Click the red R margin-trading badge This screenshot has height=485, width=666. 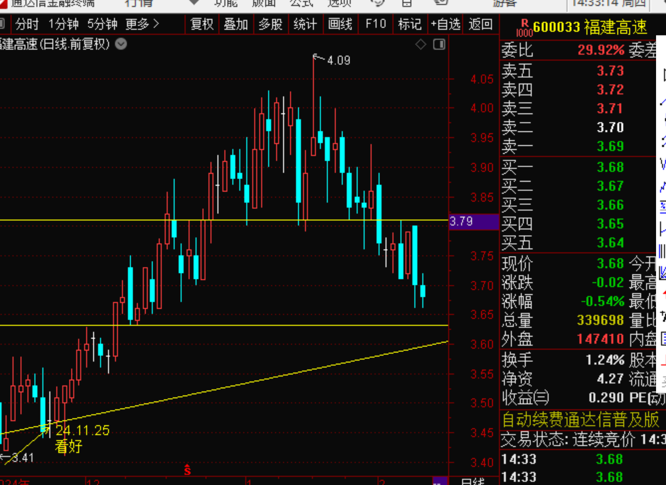click(x=525, y=23)
